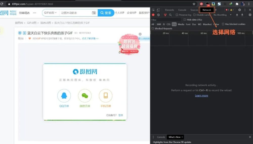This screenshot has height=144, width=253.
Task: Bookmark this page with the star icon
Action: click(x=194, y=4)
